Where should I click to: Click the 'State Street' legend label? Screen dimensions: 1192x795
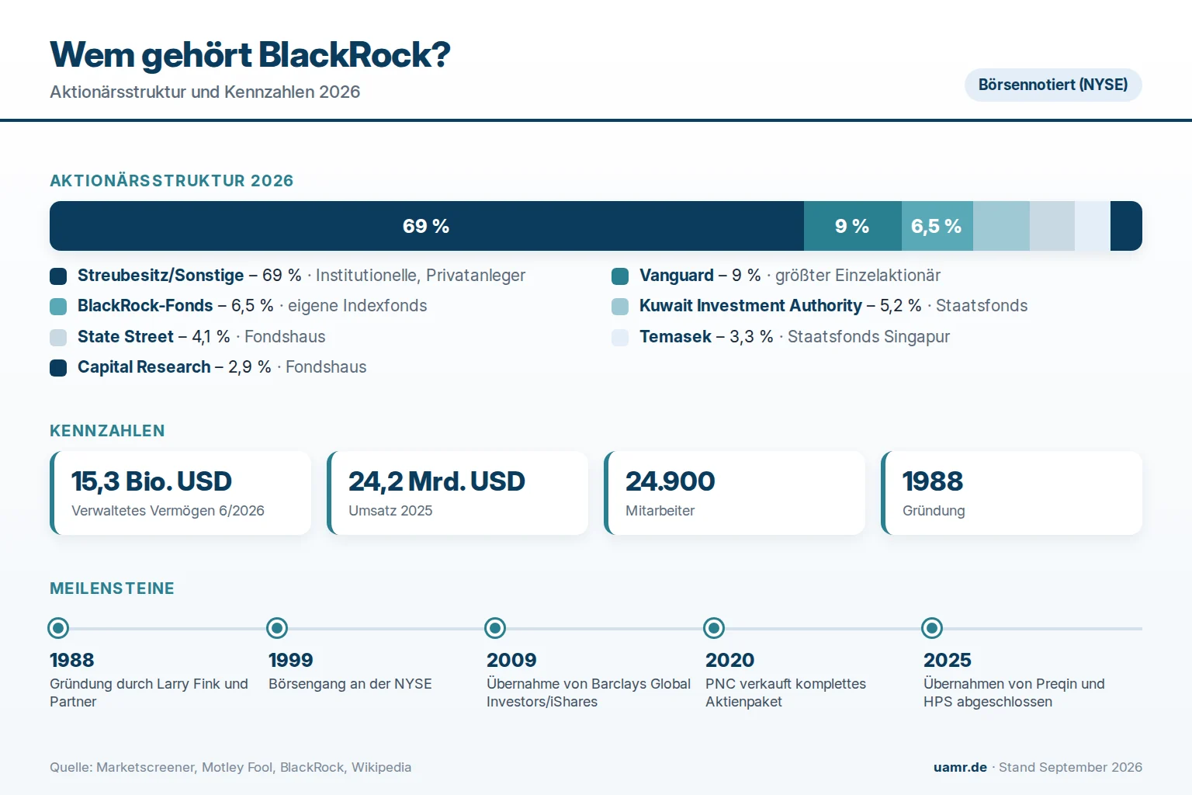click(126, 337)
